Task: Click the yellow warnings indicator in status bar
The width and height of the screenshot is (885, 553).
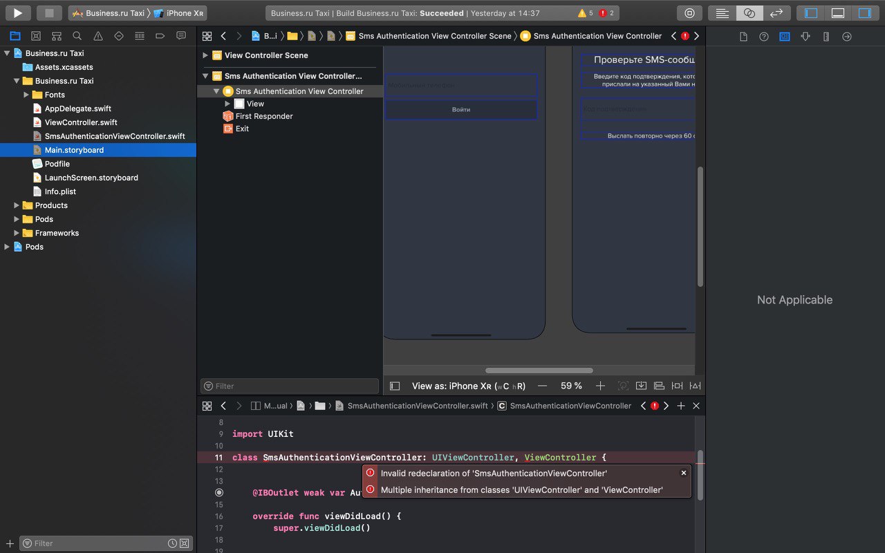Action: [586, 13]
